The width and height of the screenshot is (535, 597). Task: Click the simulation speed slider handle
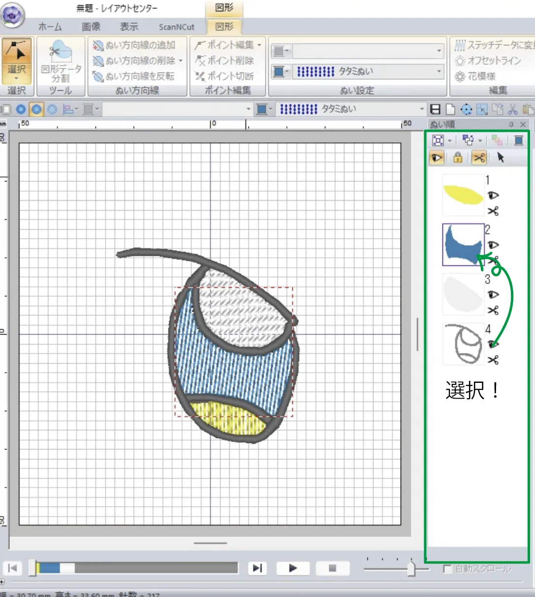pos(411,569)
